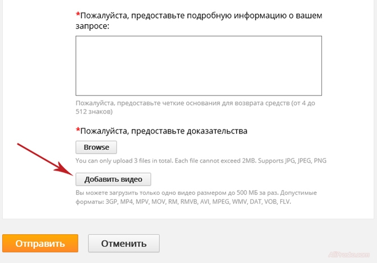Image resolution: width=377 pixels, height=263 pixels.
Task: Click the red asterisk before the доказательства label
Action: point(78,131)
